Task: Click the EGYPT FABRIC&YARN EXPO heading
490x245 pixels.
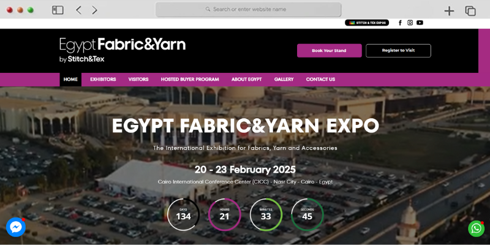Action: pos(246,126)
